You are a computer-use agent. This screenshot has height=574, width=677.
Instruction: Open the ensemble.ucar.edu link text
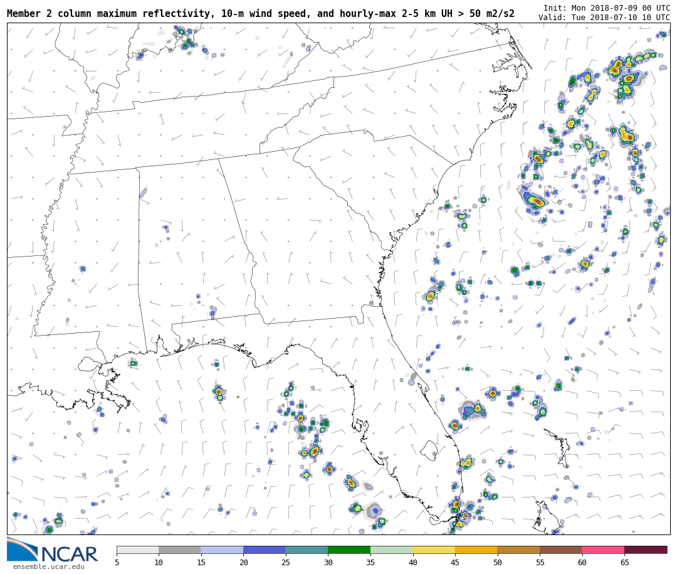pos(48,567)
